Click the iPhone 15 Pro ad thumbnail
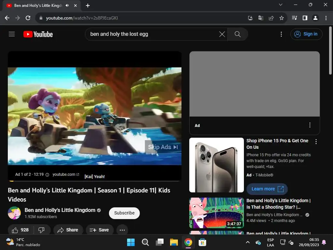 [x=216, y=165]
